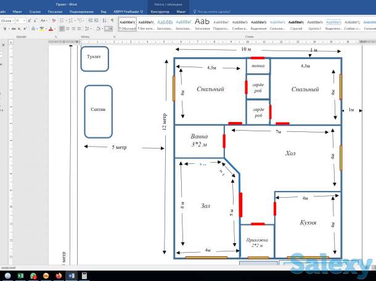376x281 pixels.
Task: Click the clear formatting icon
Action: click(x=54, y=20)
